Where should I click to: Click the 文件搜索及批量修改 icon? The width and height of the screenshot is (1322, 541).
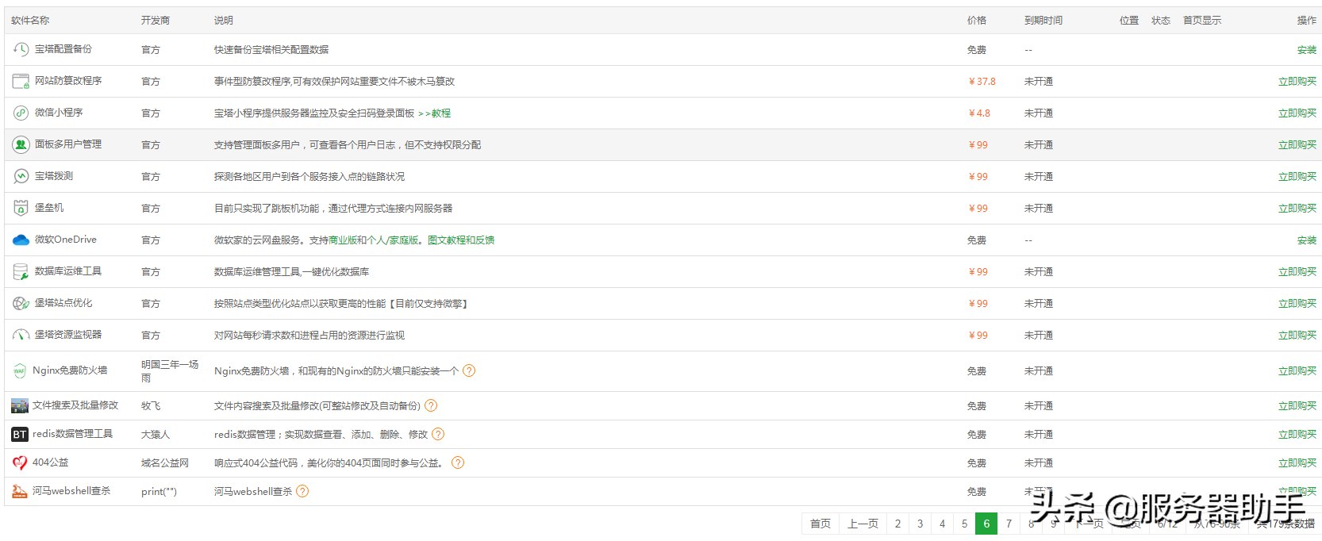pos(20,405)
